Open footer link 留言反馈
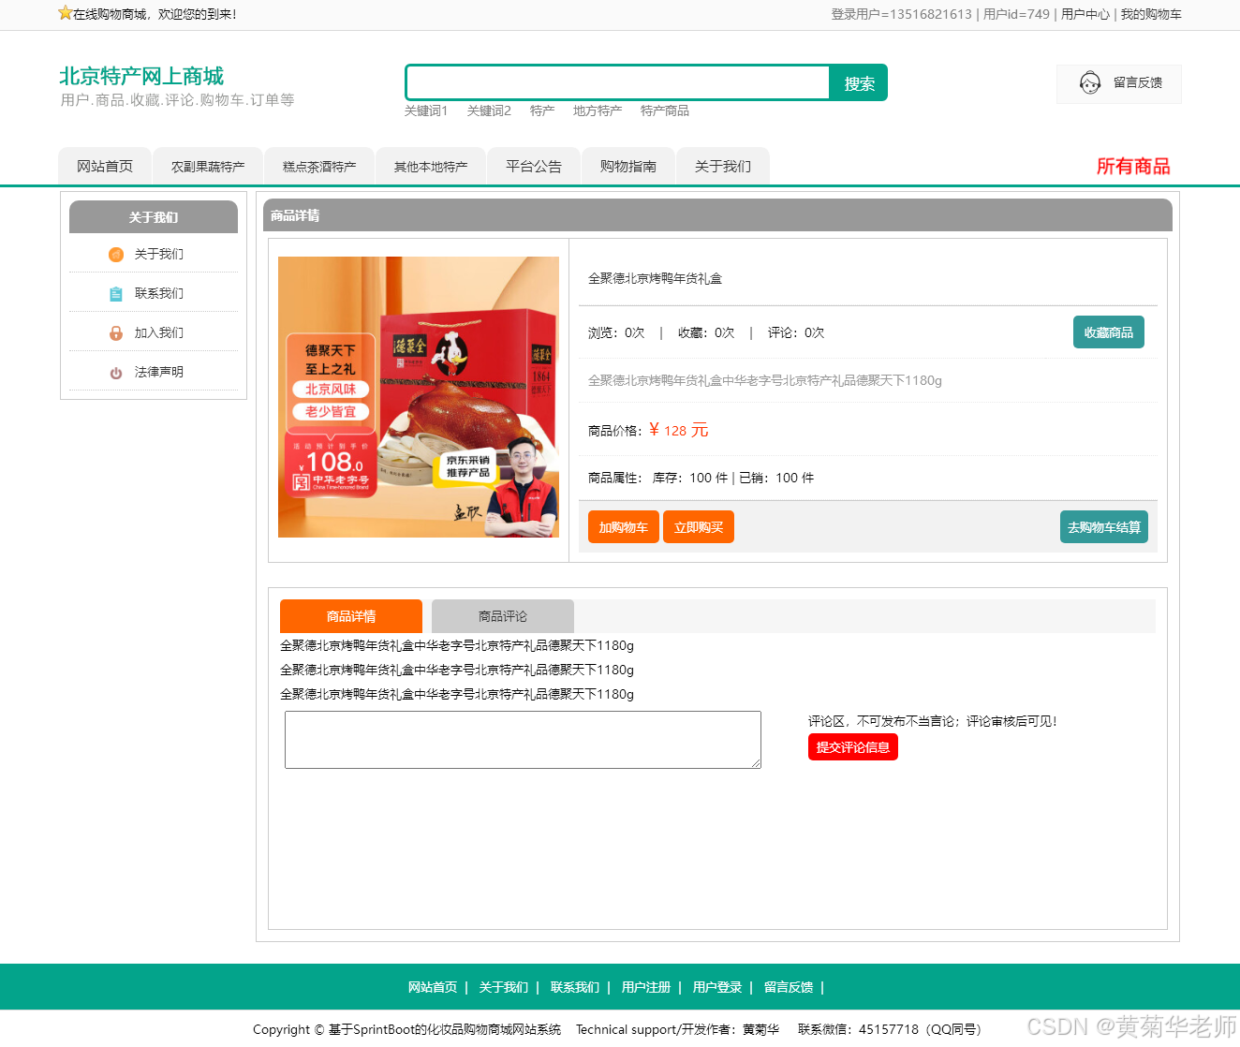 pyautogui.click(x=789, y=987)
